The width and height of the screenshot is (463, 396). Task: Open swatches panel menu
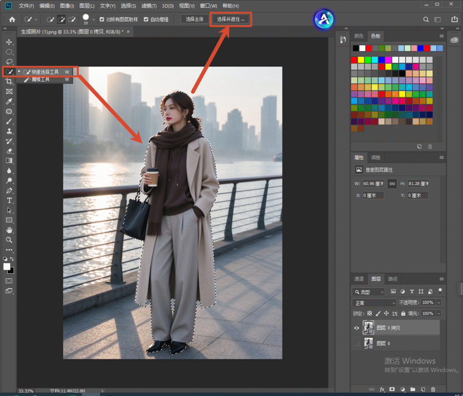pos(441,36)
